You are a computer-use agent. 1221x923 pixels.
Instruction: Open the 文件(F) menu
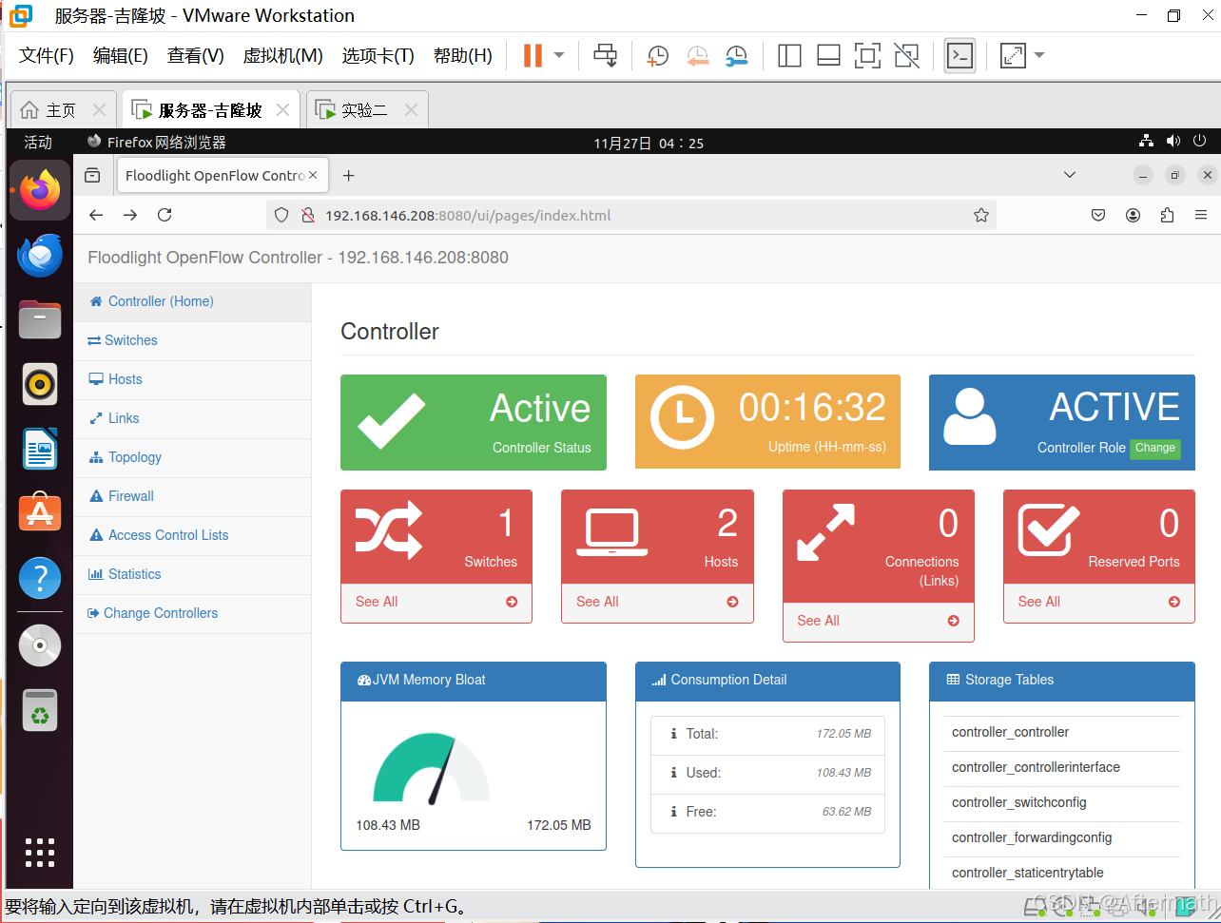pyautogui.click(x=47, y=55)
